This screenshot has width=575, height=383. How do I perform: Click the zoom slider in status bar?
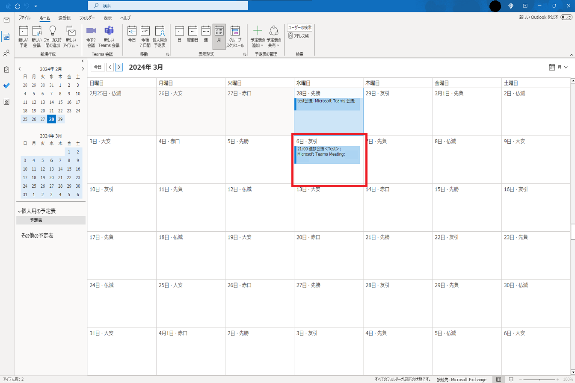539,380
